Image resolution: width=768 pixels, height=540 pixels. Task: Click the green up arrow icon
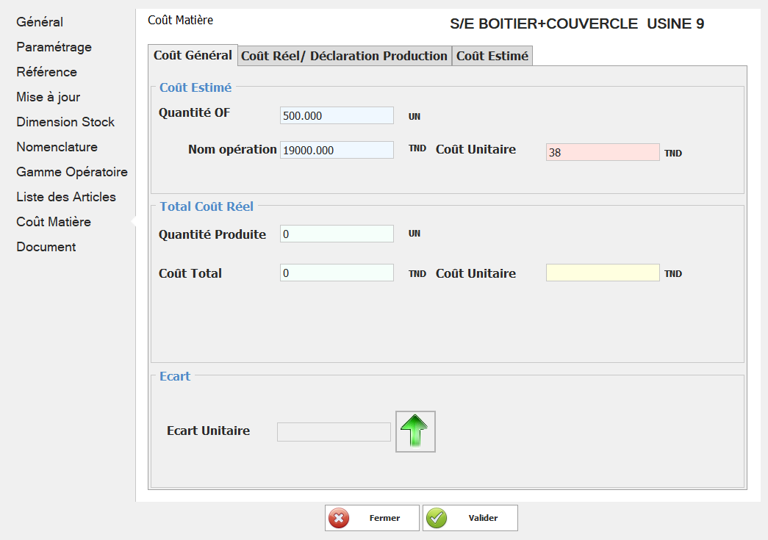(x=415, y=431)
